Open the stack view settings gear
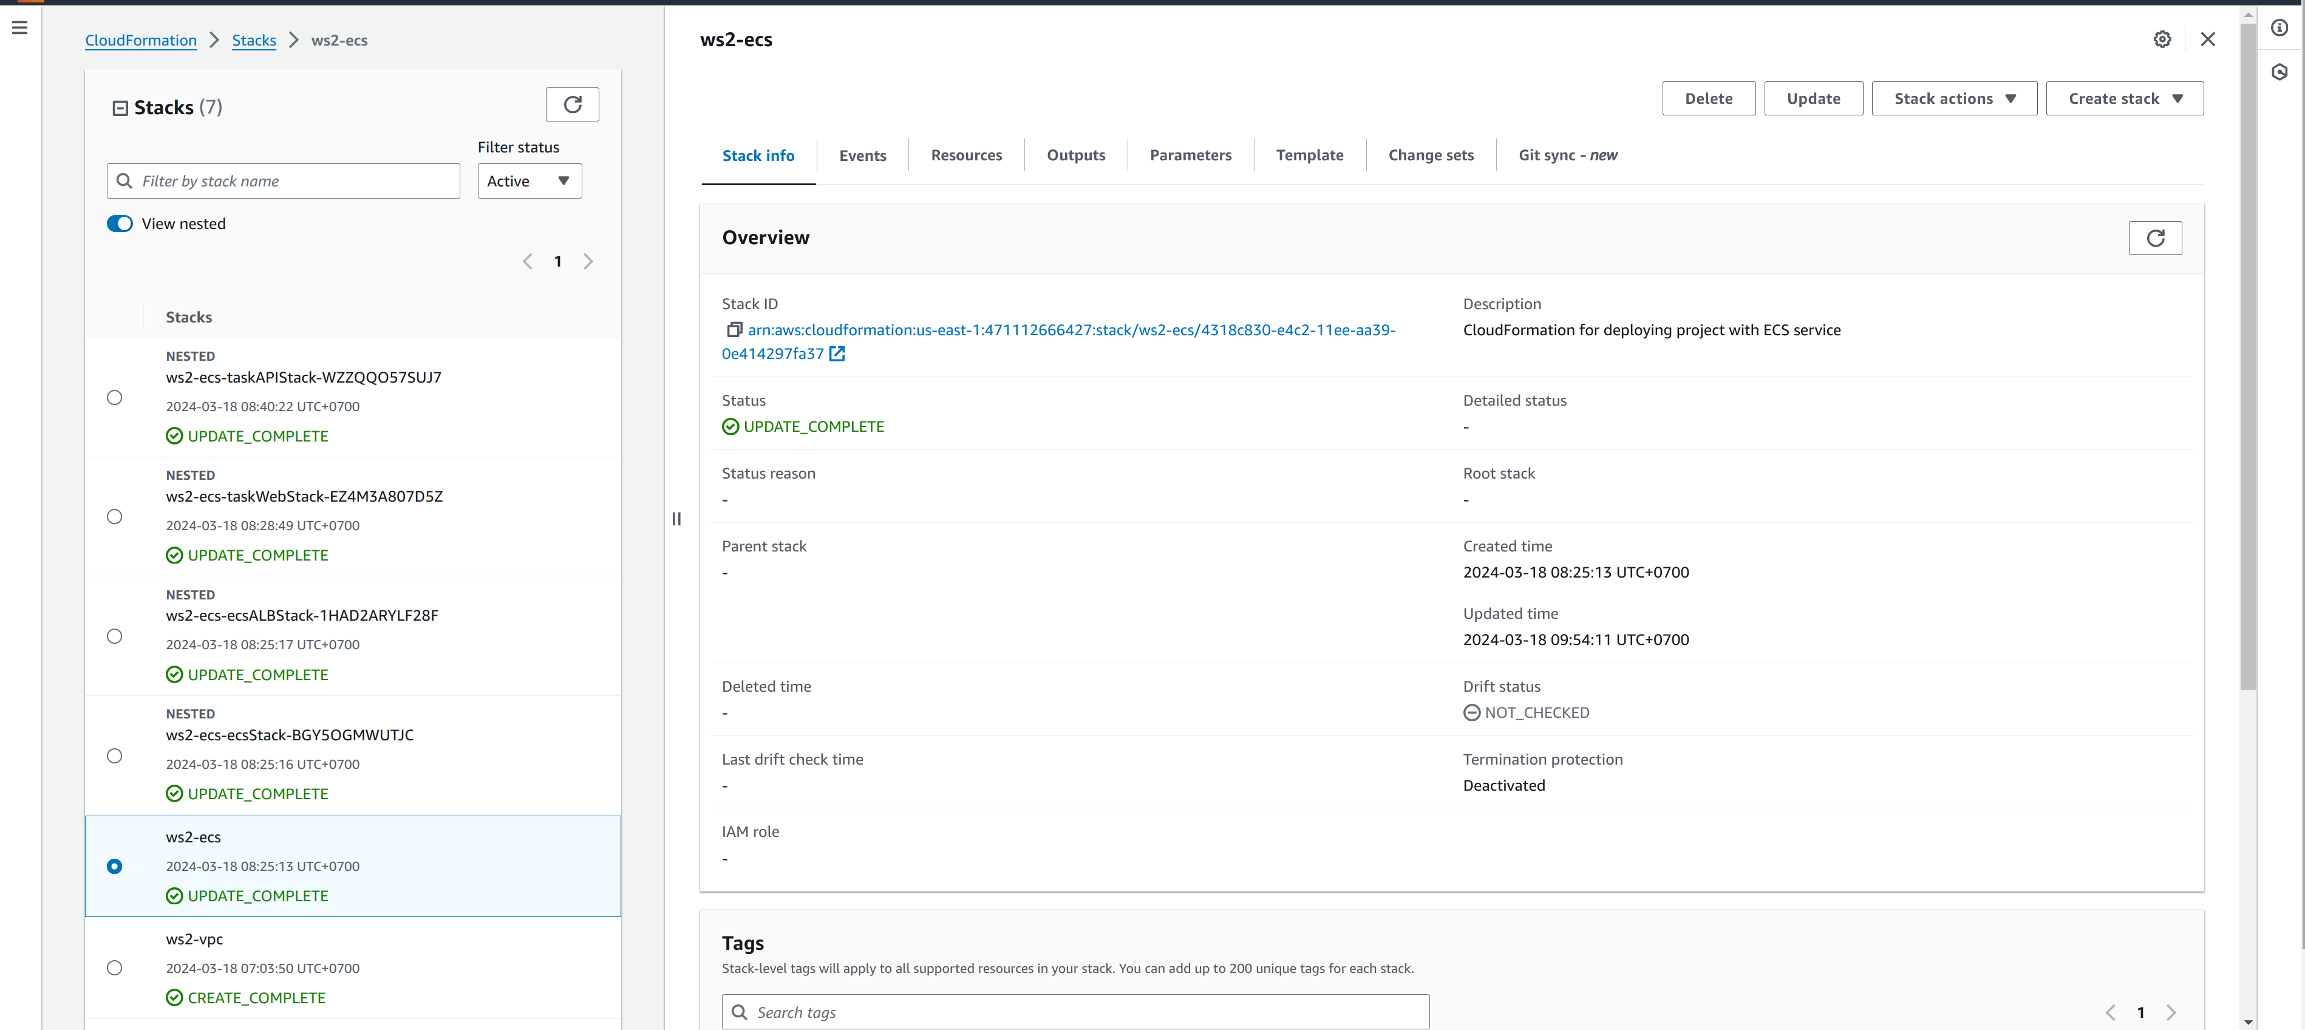The height and width of the screenshot is (1030, 2305). click(x=2162, y=39)
